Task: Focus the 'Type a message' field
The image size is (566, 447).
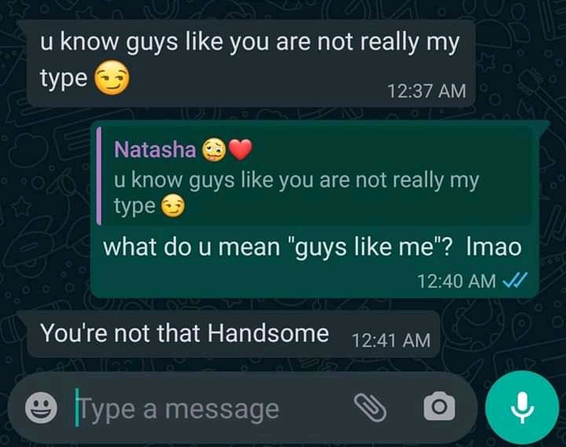Action: click(213, 408)
